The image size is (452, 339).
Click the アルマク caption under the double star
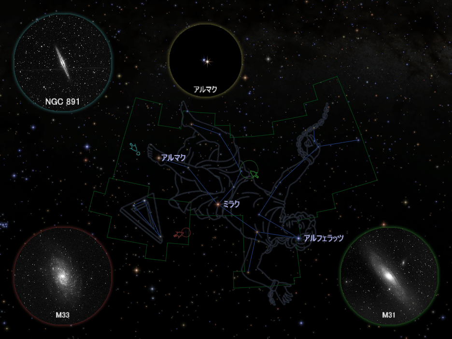tap(205, 89)
